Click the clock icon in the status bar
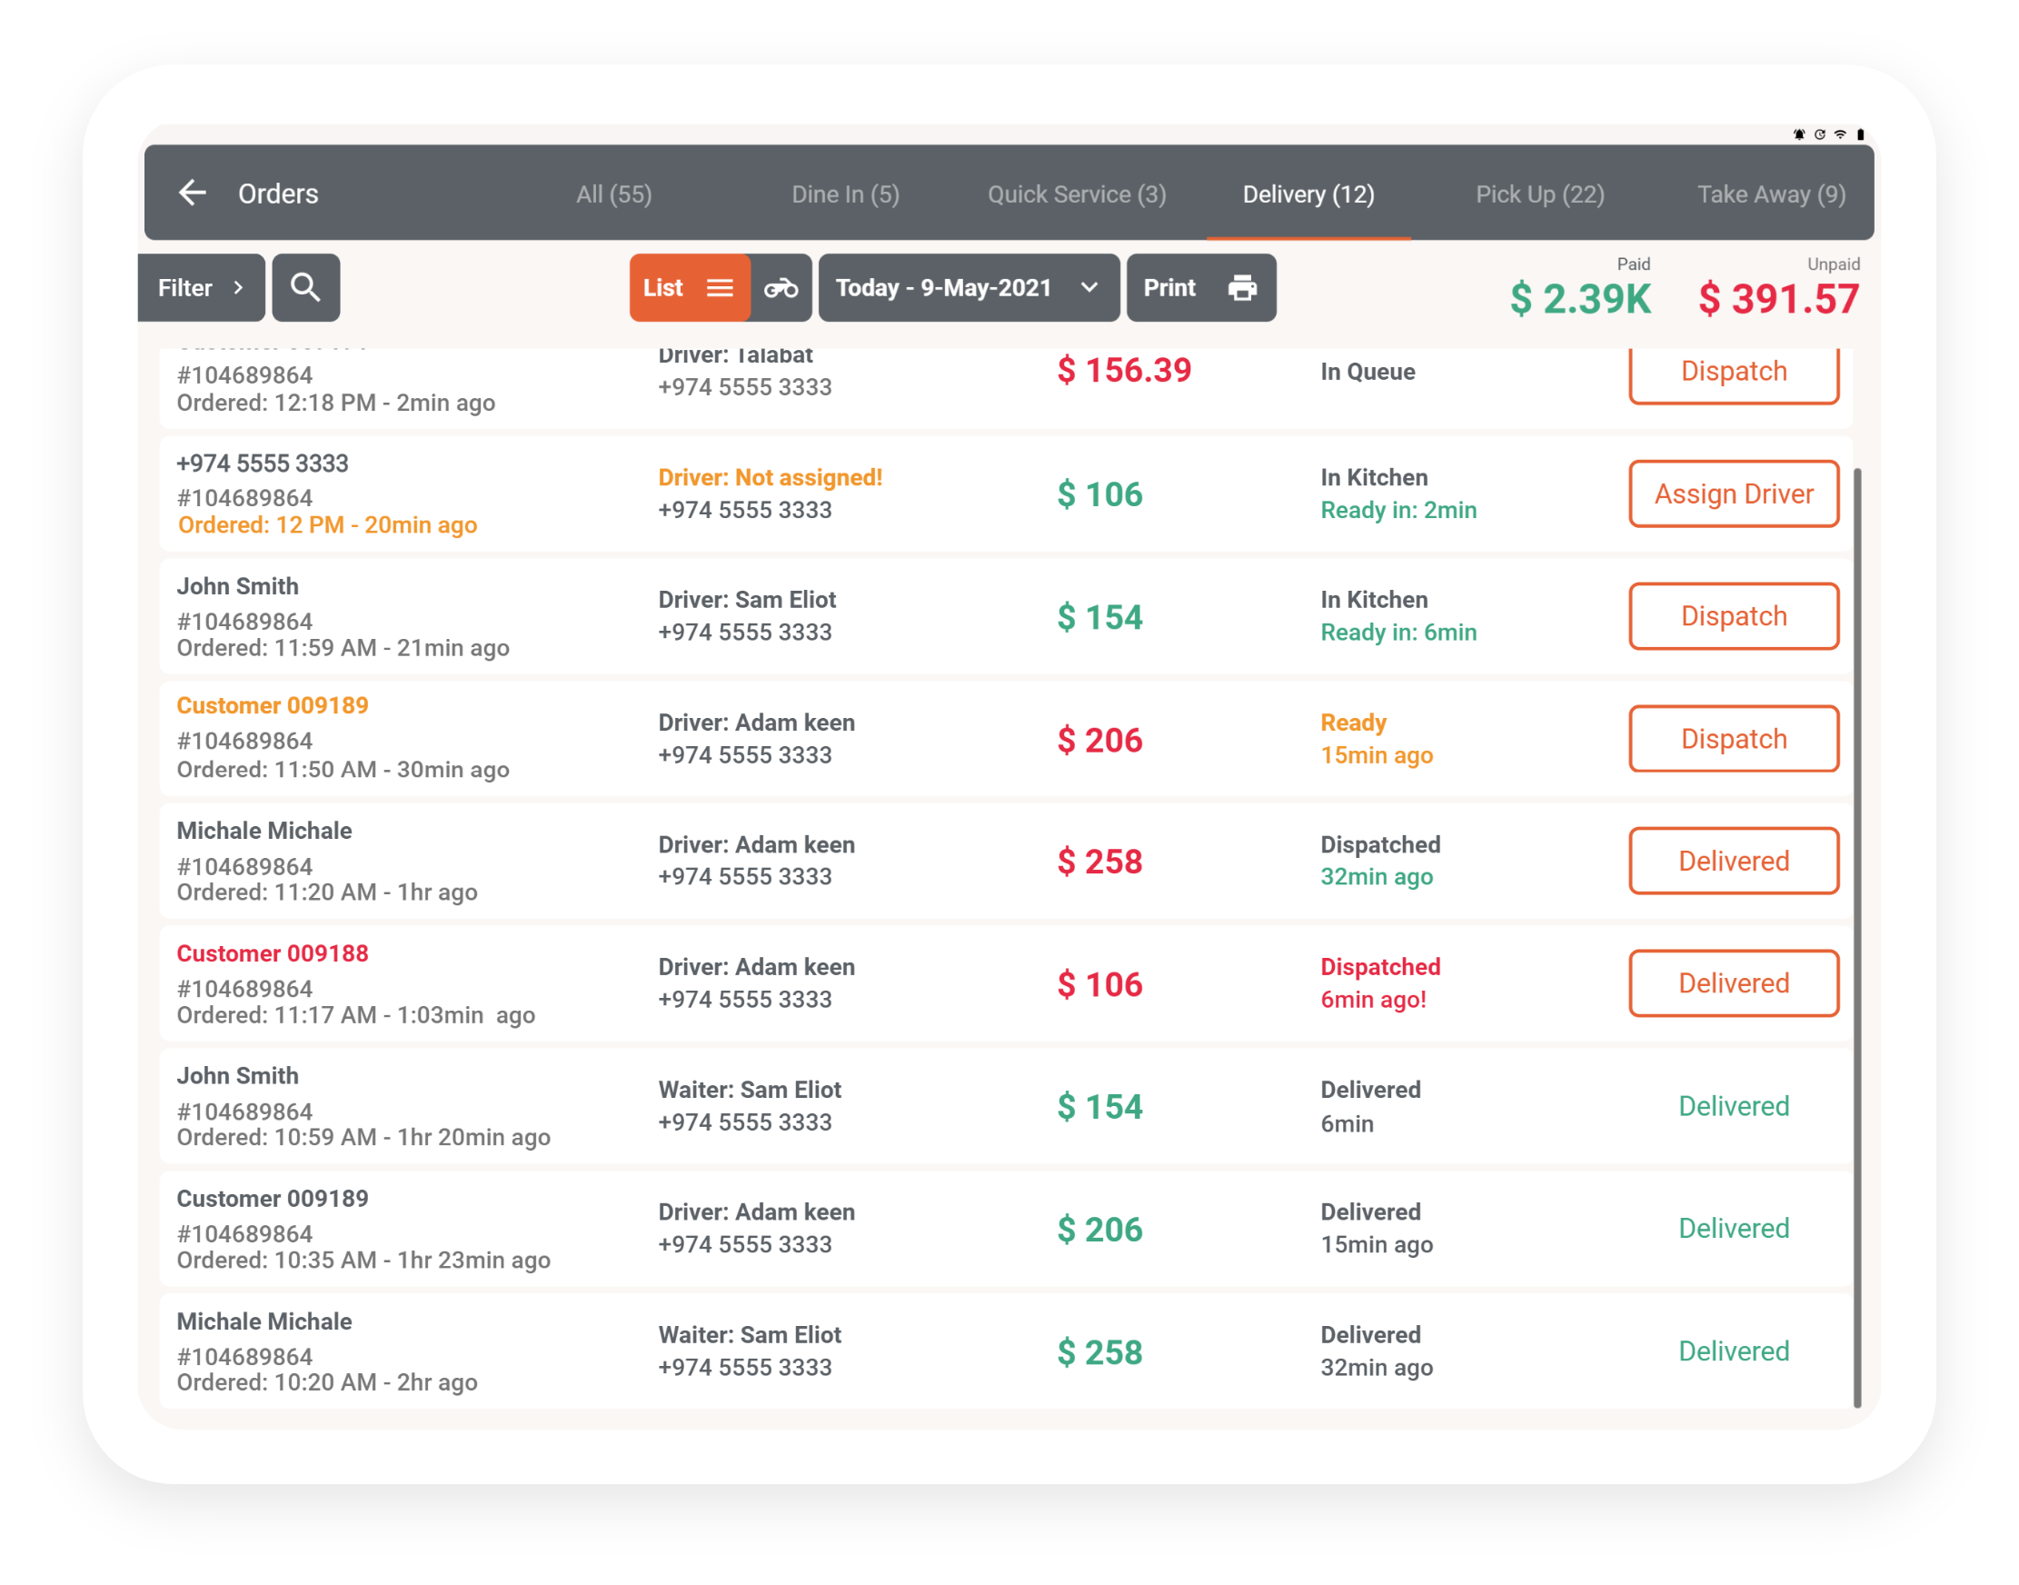The width and height of the screenshot is (2019, 1585). (x=1820, y=133)
